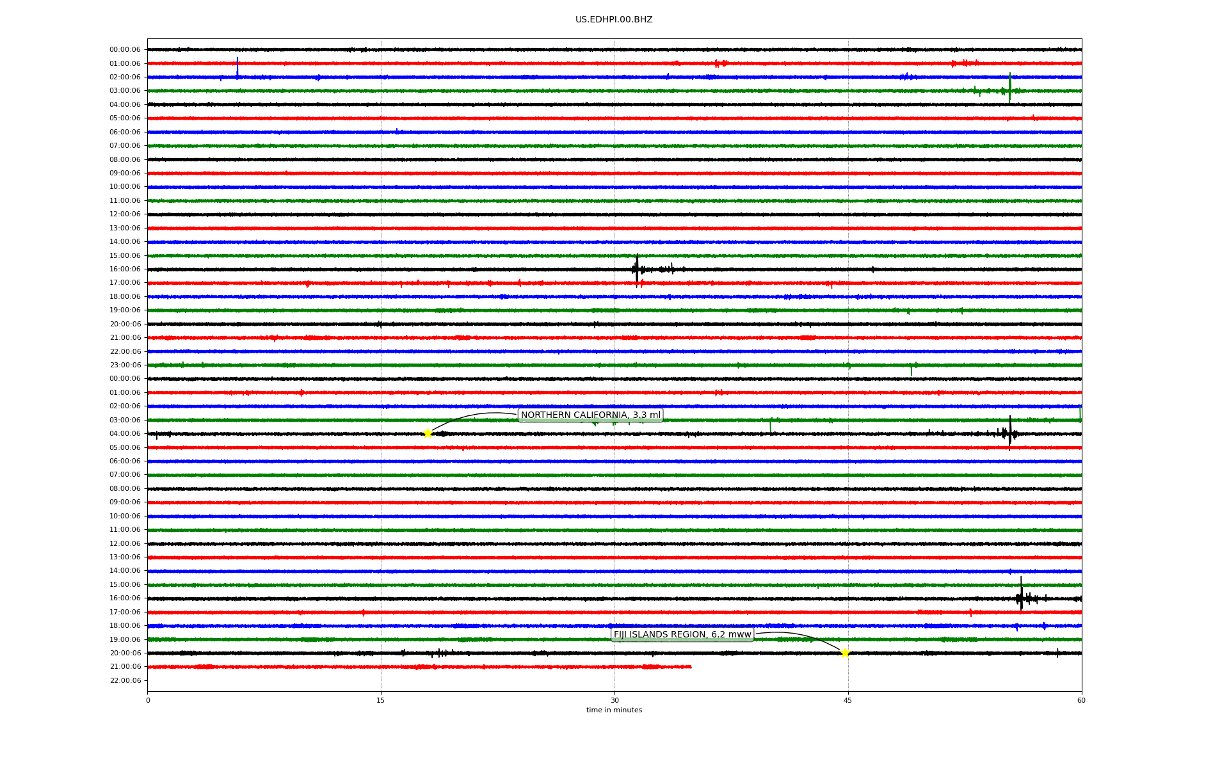The height and width of the screenshot is (768, 1229).
Task: Click the yellow star marking the Northern California event
Action: pos(428,433)
